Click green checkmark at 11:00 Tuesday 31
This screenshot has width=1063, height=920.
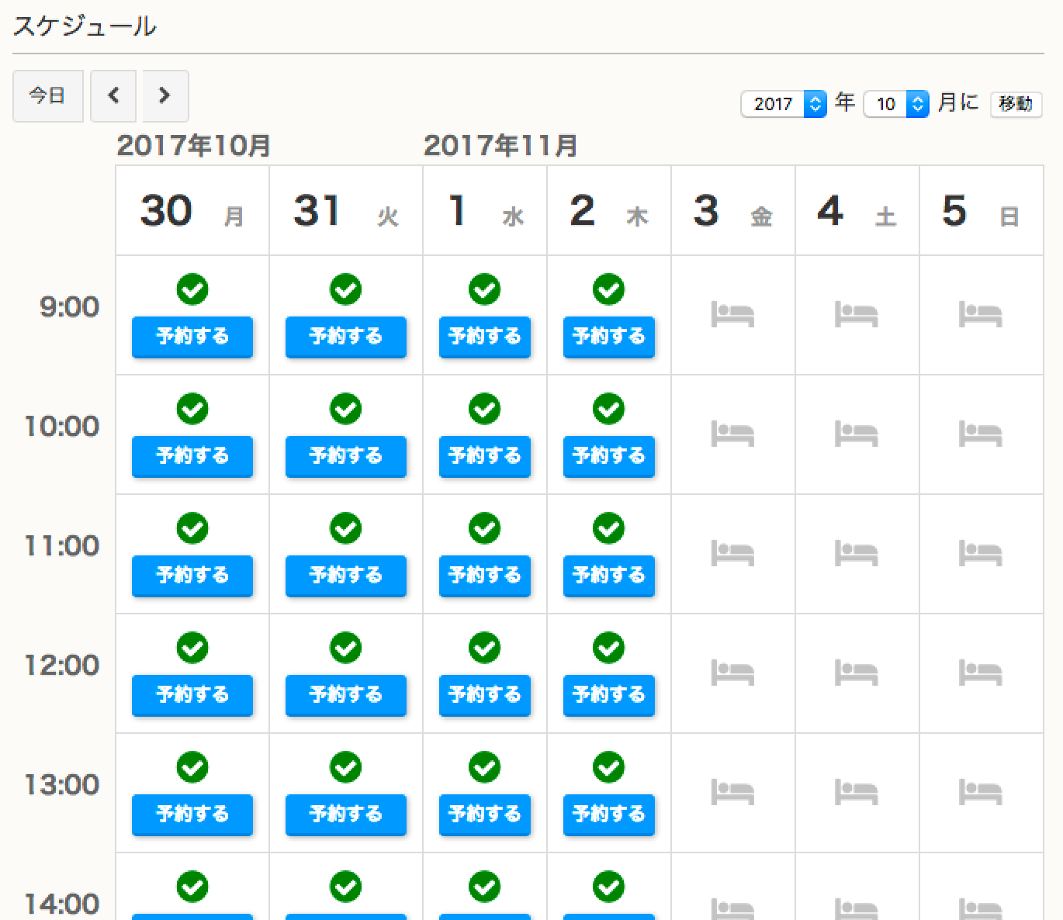[346, 528]
